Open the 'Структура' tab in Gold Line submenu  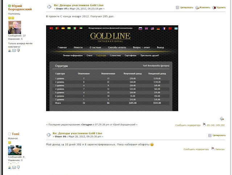[x=101, y=56]
